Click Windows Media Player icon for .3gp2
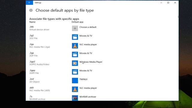The height and width of the screenshot is (108, 192). (x=75, y=63)
